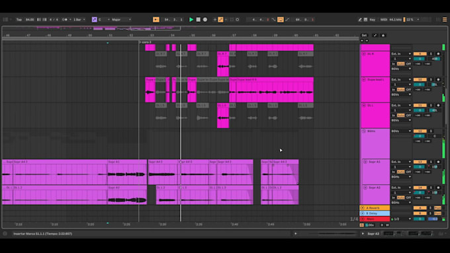The height and width of the screenshot is (253, 450).
Task: Click the 4 / 4 time signature field
Action: pos(54,19)
